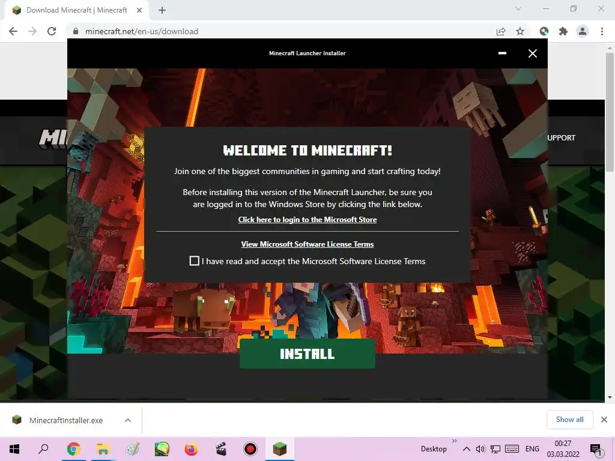
Task: Switch to Chrome in the taskbar
Action: pos(73,449)
